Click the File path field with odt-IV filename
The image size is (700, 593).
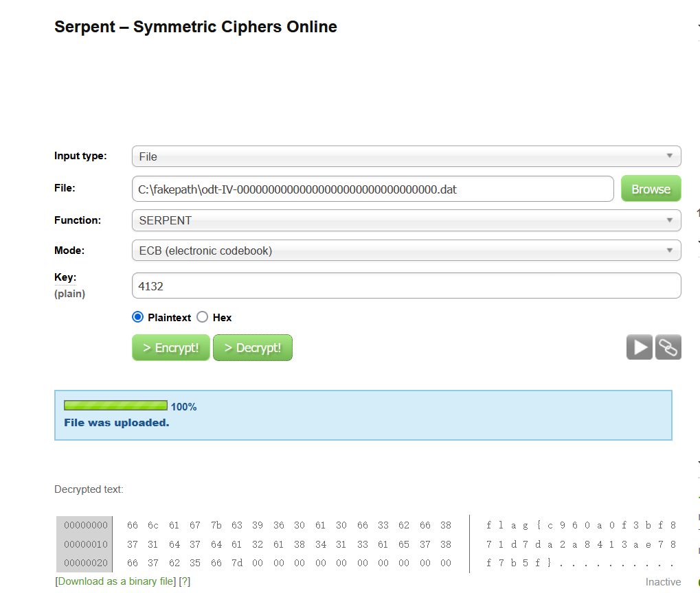[372, 189]
